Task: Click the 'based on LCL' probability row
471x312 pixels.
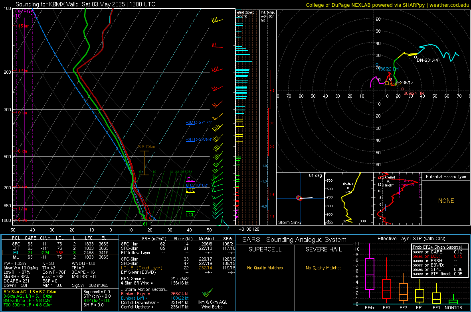Action: coord(437,256)
